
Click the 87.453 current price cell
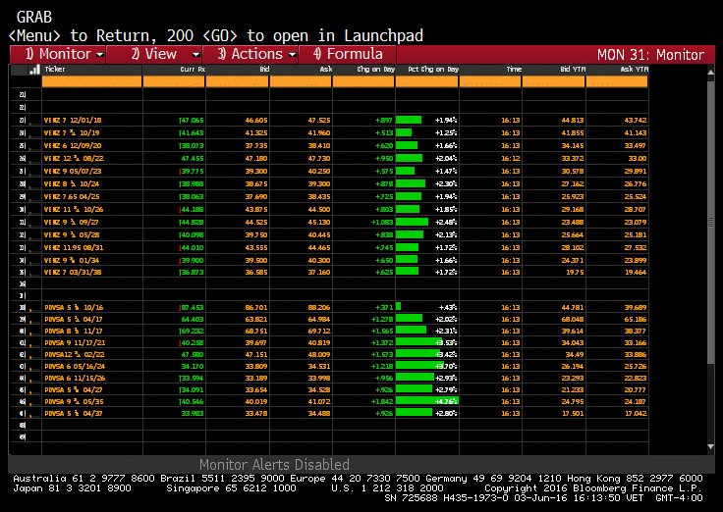(192, 308)
